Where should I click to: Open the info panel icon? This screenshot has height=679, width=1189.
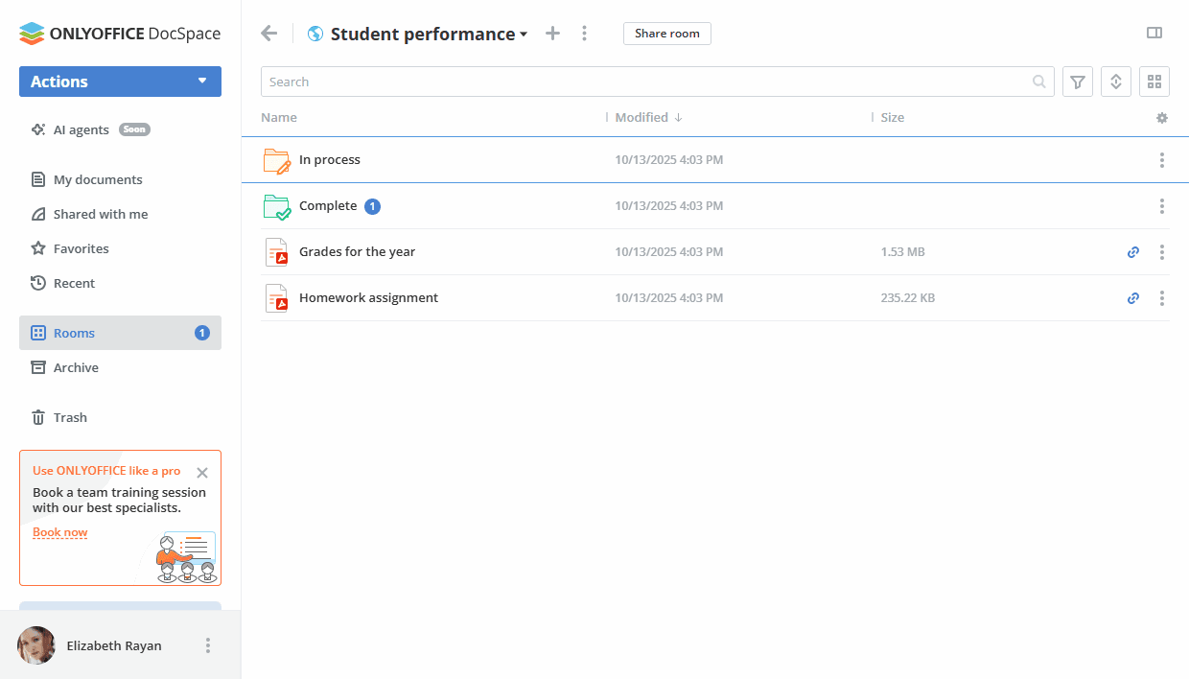coord(1154,34)
